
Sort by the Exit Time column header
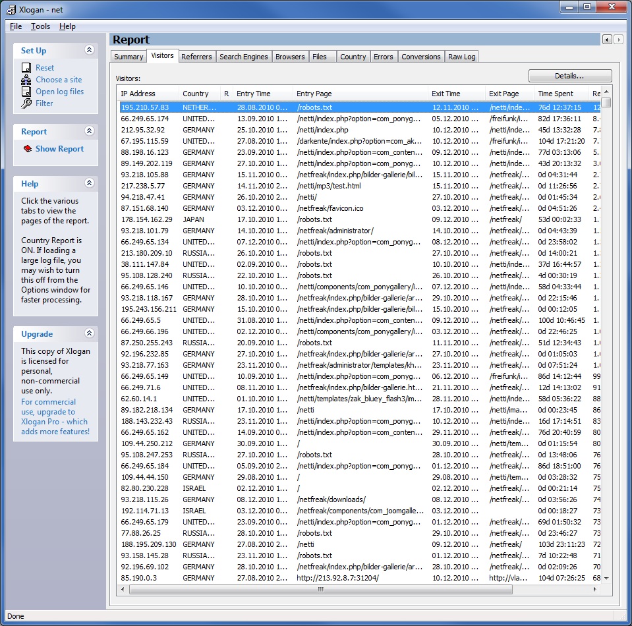point(457,94)
